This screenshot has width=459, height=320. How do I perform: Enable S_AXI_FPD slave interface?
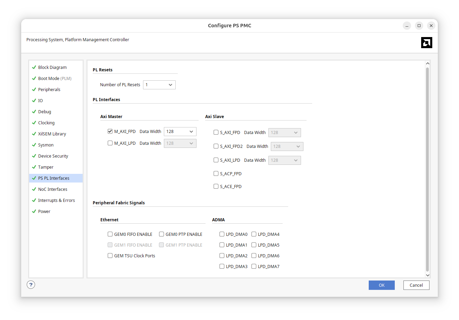click(216, 132)
